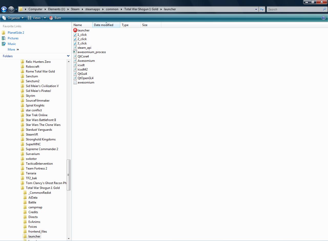Click the Relic Hunters Zero folder icon
This screenshot has height=241, width=328.
pyautogui.click(x=23, y=62)
